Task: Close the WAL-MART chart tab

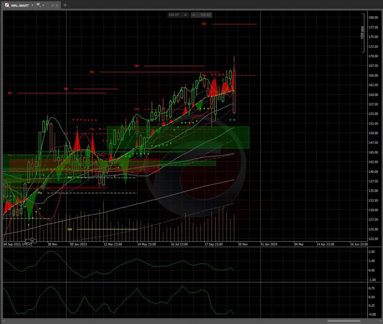Action: [57, 5]
